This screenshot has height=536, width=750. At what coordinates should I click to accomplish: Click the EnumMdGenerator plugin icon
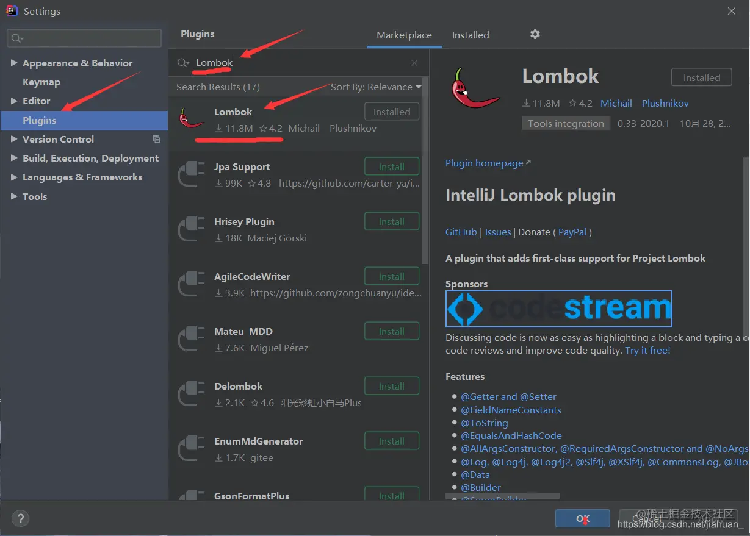(x=191, y=447)
